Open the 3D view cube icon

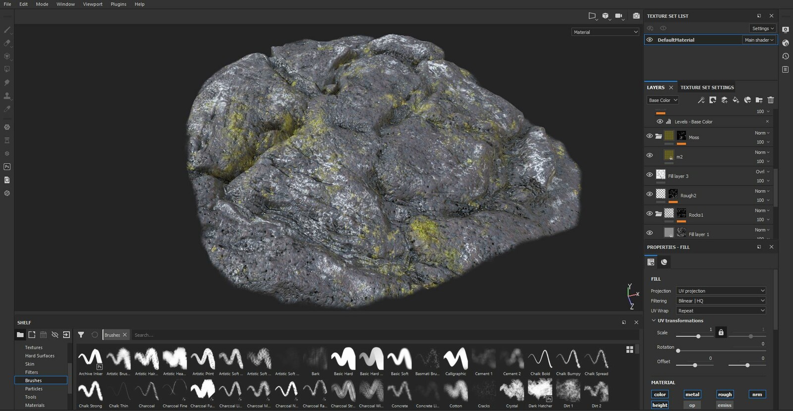tap(606, 16)
